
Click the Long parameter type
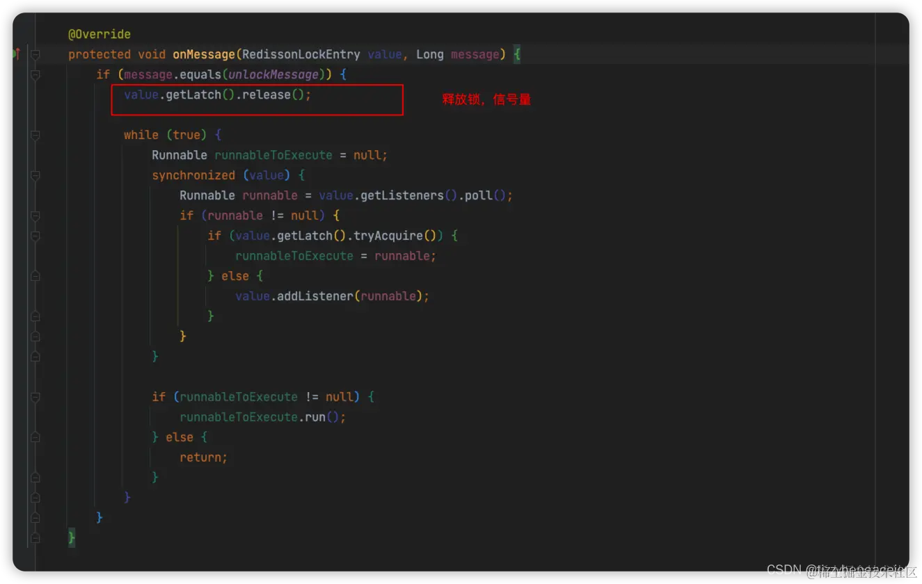pyautogui.click(x=430, y=54)
